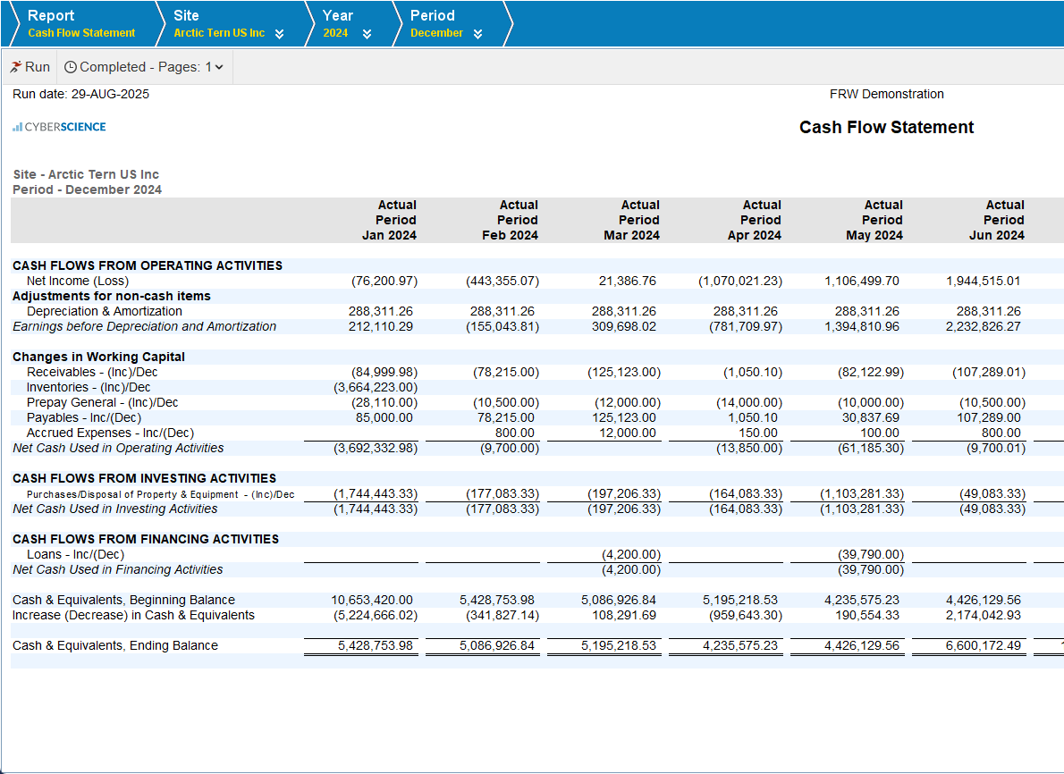Click the Year breadcrumb label
Screen dimensions: 1064x774
click(x=338, y=16)
